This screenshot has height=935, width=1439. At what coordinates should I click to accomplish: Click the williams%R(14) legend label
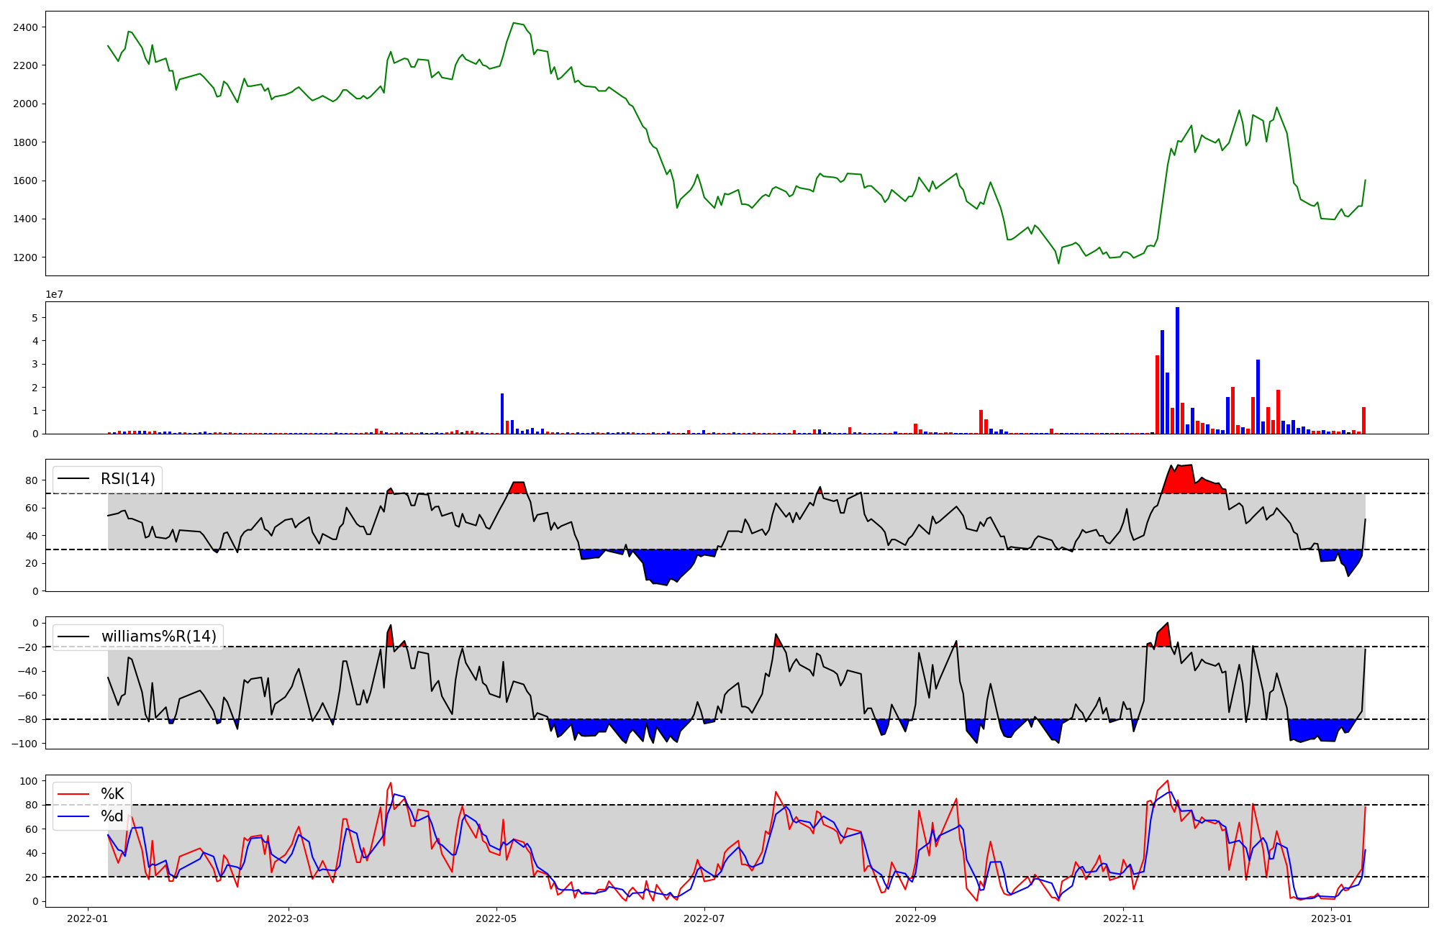point(158,637)
